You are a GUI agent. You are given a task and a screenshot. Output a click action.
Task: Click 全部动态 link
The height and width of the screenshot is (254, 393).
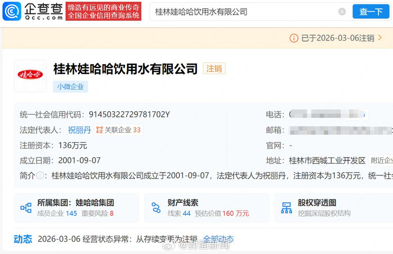218,239
